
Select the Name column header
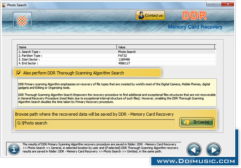pyautogui.click(x=67, y=47)
